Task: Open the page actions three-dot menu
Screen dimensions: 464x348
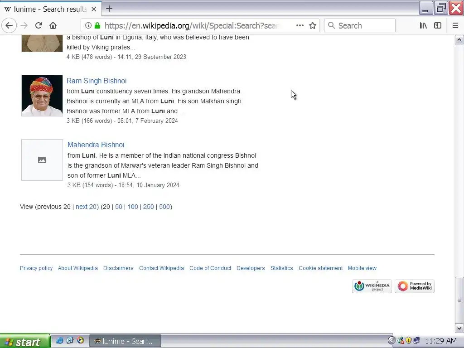Action: click(300, 25)
